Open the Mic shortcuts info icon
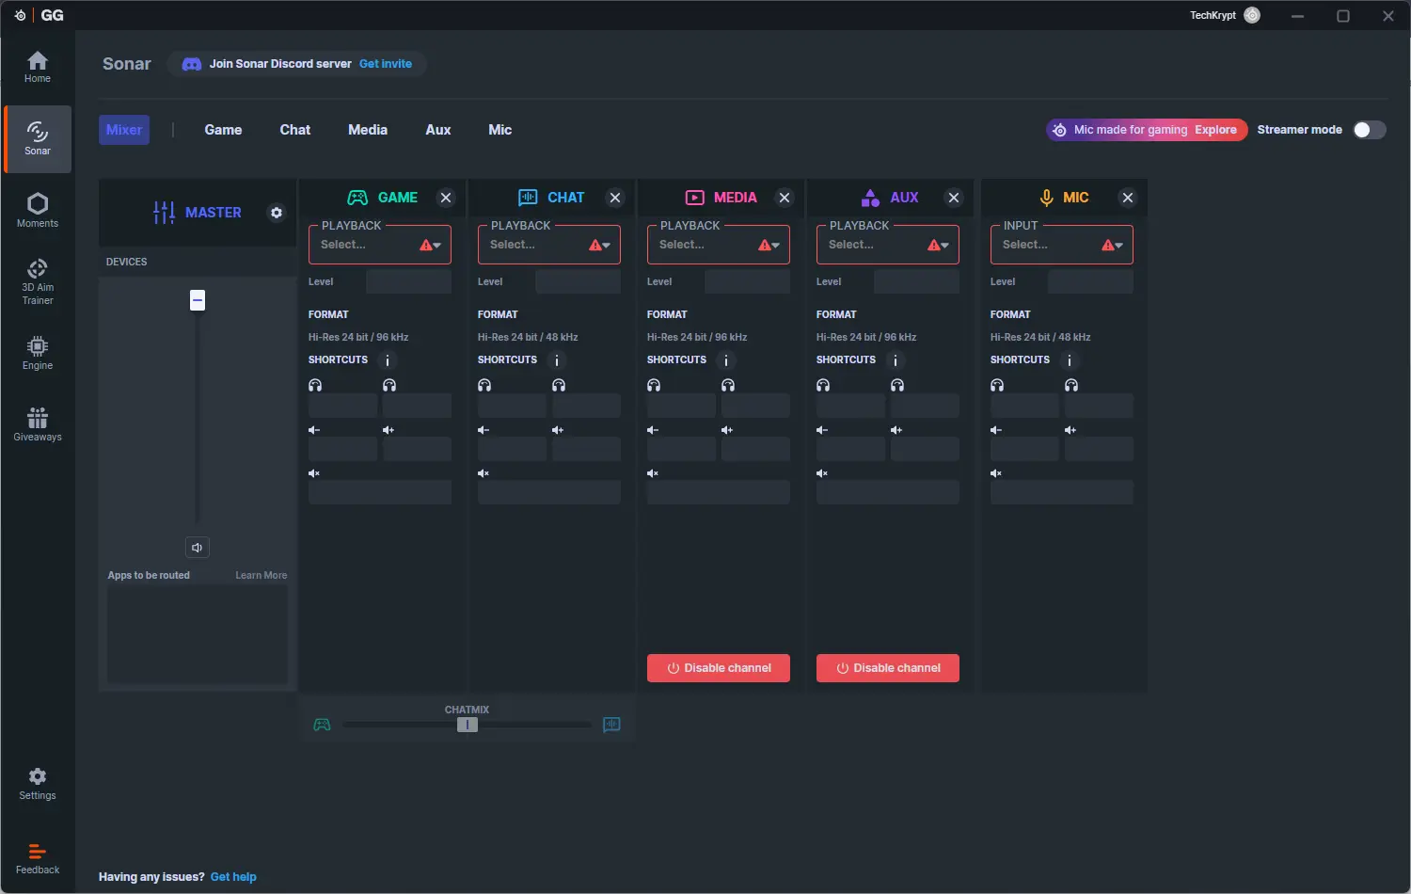The image size is (1411, 894). coord(1070,360)
